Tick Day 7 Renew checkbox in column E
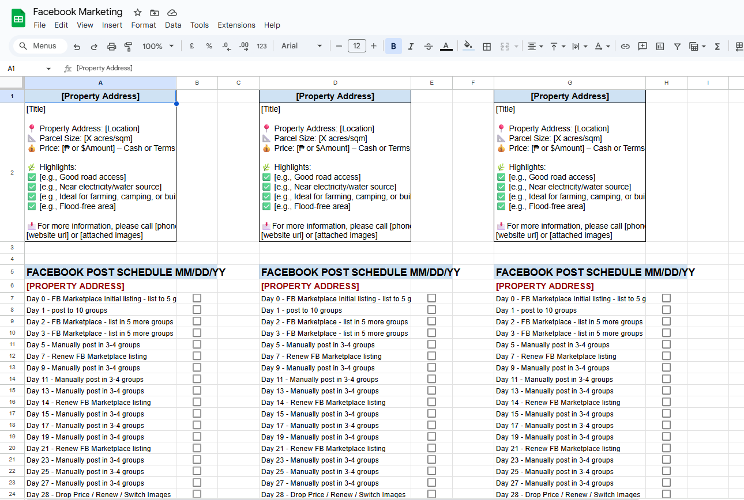The height and width of the screenshot is (500, 744). click(431, 356)
